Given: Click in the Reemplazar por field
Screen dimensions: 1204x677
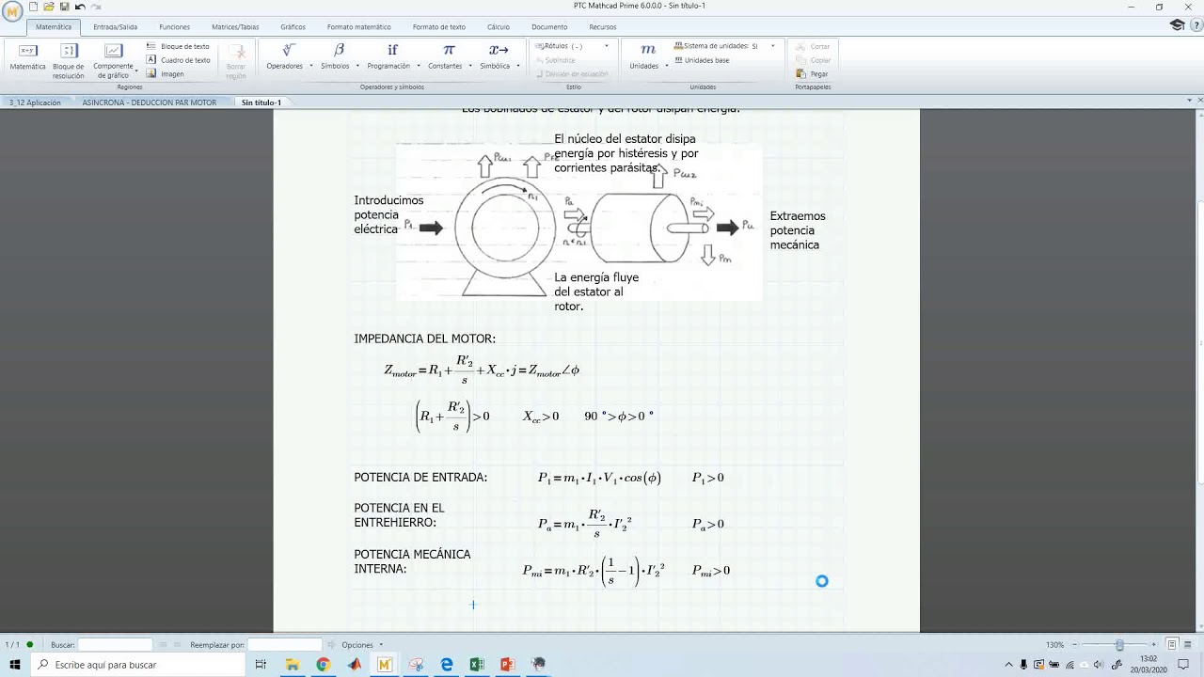Looking at the screenshot, I should [284, 645].
